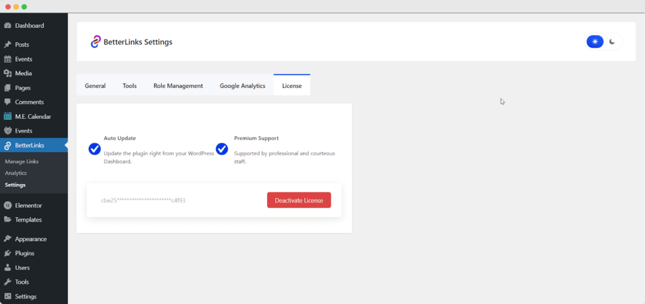Click the Auto Update checkmark icon

94,149
